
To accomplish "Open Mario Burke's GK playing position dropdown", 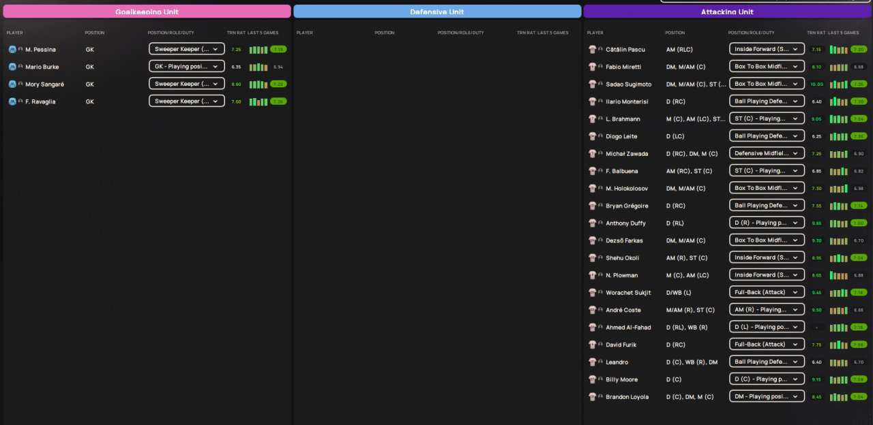I will point(187,67).
